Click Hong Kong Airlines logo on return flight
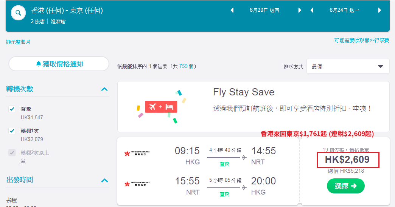This screenshot has height=207, width=395. 137,184
